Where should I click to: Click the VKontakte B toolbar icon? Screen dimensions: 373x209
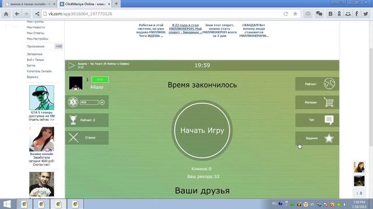pos(330,14)
